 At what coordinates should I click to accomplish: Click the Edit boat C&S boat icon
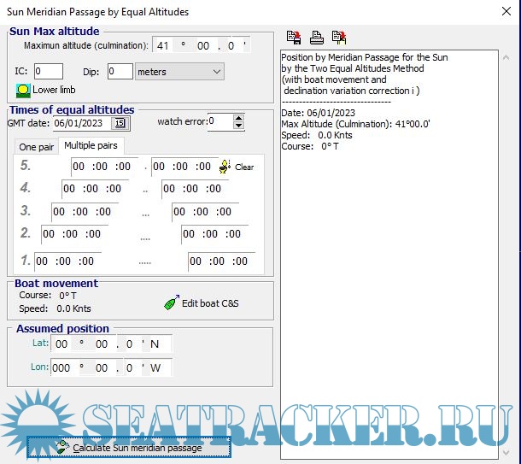tap(171, 302)
